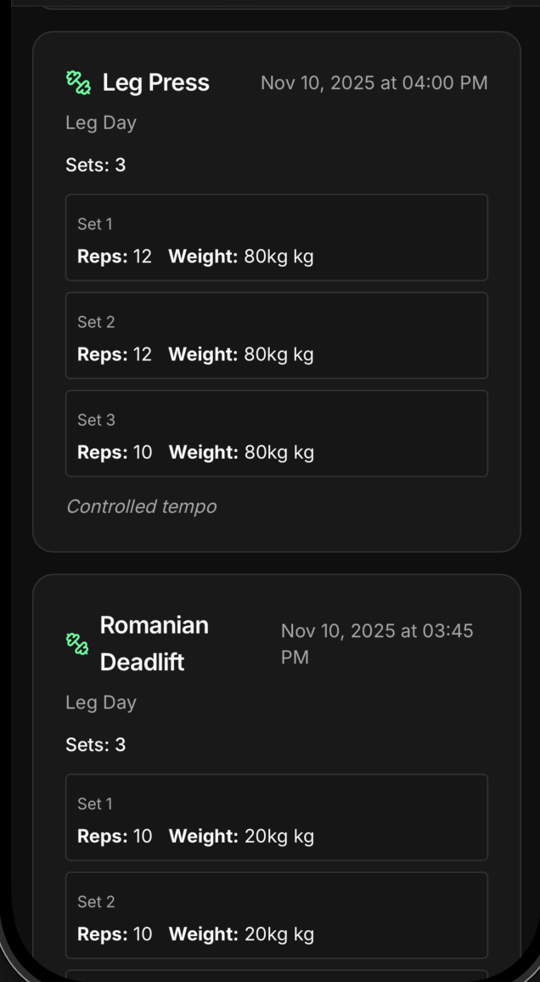This screenshot has height=982, width=540.
Task: Select Set 1 of the Leg Press workout
Action: tap(277, 237)
